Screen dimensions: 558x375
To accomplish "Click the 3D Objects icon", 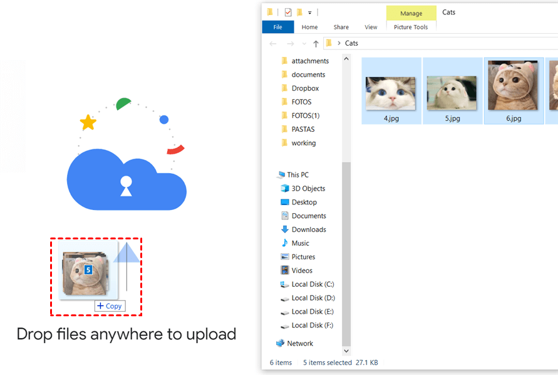I will coord(285,188).
